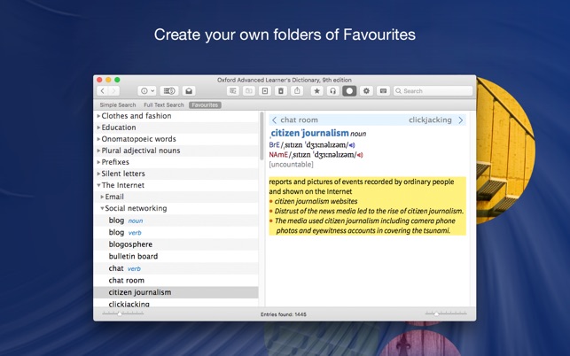Click the 'Entries found: 1445' status text
Image resolution: width=570 pixels, height=356 pixels.
[284, 314]
